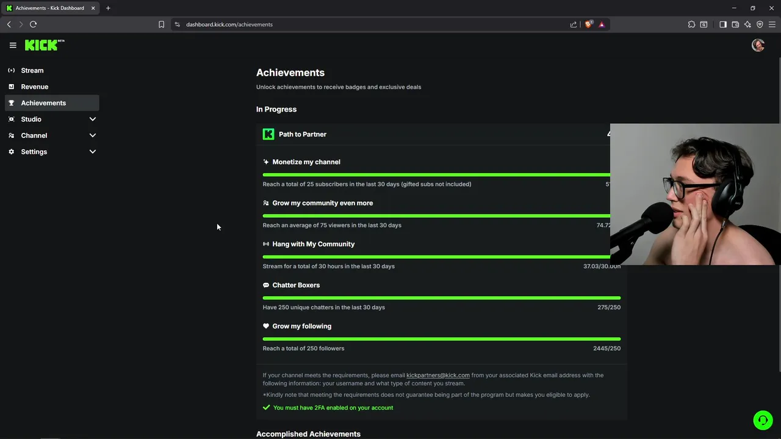Expand the Channel section chevron
This screenshot has height=439, width=781.
(93, 135)
